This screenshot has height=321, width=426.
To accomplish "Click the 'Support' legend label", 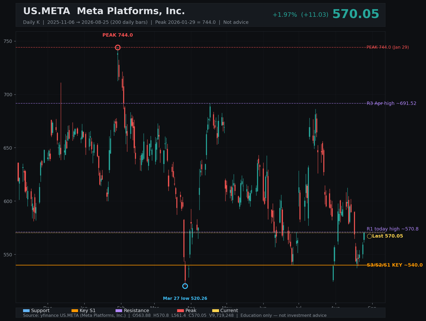I will pos(40,311).
